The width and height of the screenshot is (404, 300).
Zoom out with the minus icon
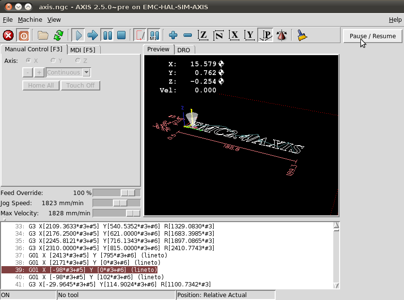(188, 35)
